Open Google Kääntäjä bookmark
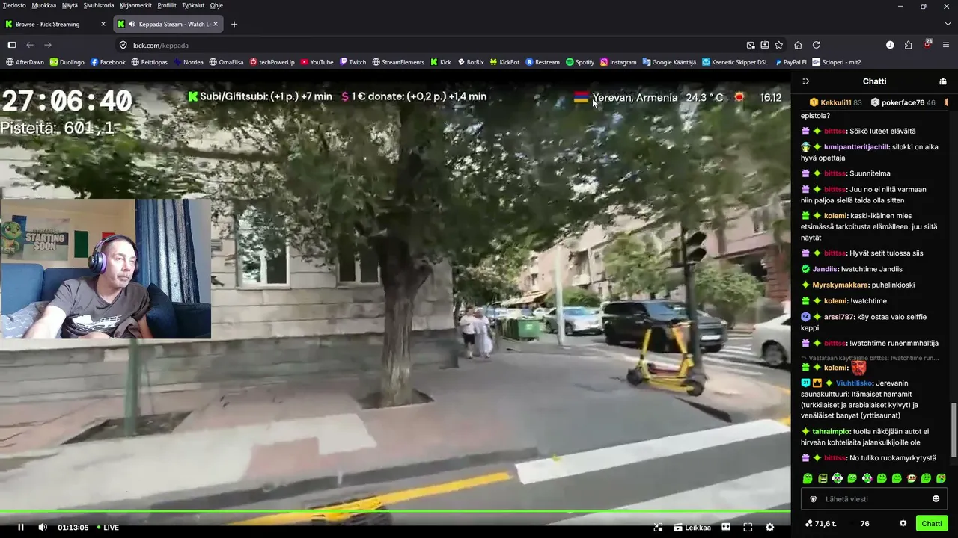 pyautogui.click(x=669, y=62)
